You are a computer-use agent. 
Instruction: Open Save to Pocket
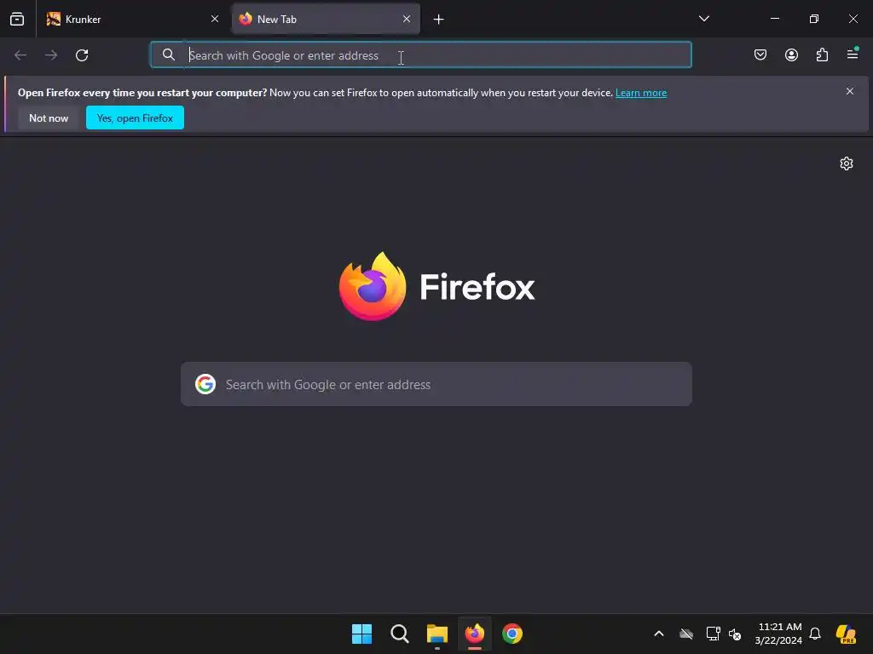[x=760, y=54]
